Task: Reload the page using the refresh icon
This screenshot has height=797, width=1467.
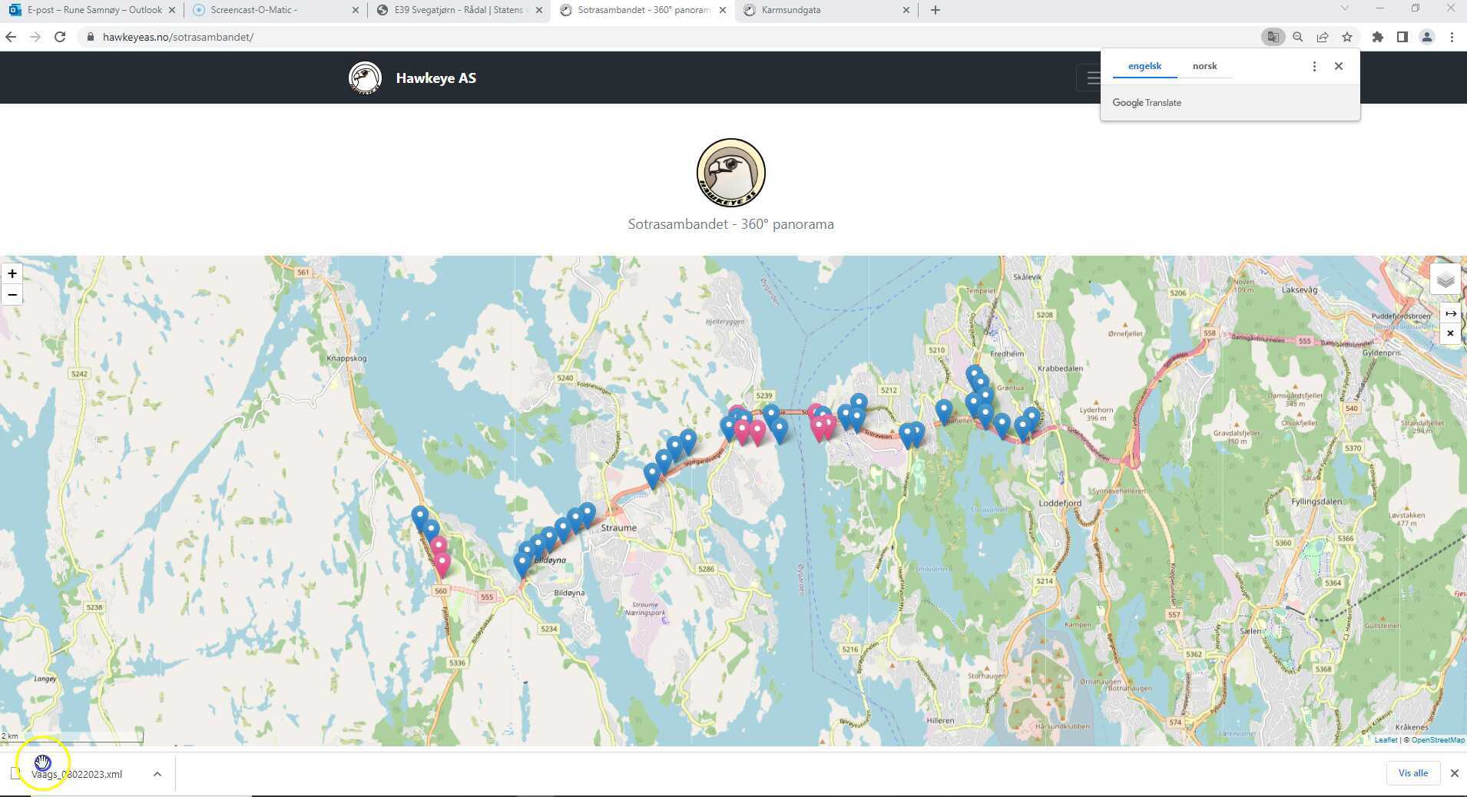Action: (60, 36)
